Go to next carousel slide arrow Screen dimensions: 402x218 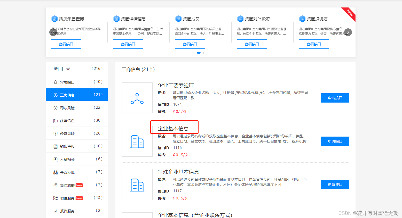[x=348, y=32]
